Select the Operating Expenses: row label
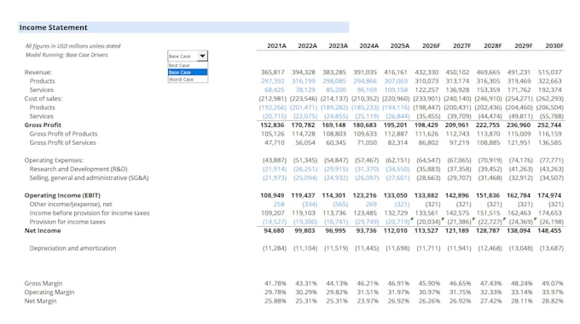Viewport: 580px width, 324px height. [x=54, y=160]
